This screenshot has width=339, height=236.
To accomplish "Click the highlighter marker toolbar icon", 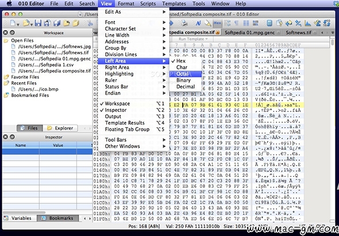I will [208, 23].
